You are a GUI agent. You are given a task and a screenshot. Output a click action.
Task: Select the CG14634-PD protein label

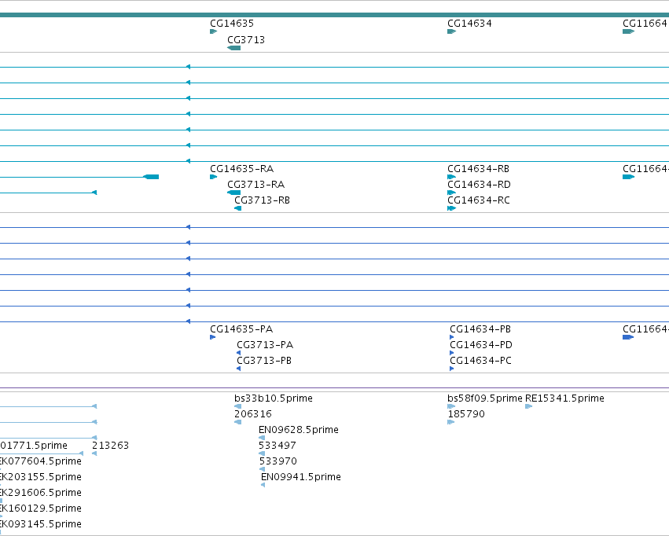(x=481, y=345)
